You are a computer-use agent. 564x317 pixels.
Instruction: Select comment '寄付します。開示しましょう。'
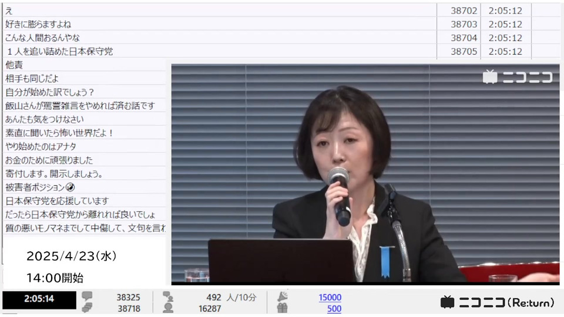pyautogui.click(x=85, y=174)
